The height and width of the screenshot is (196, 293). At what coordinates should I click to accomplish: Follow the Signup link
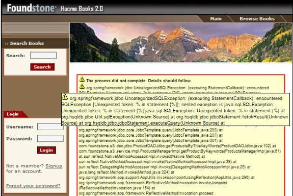[54, 166]
